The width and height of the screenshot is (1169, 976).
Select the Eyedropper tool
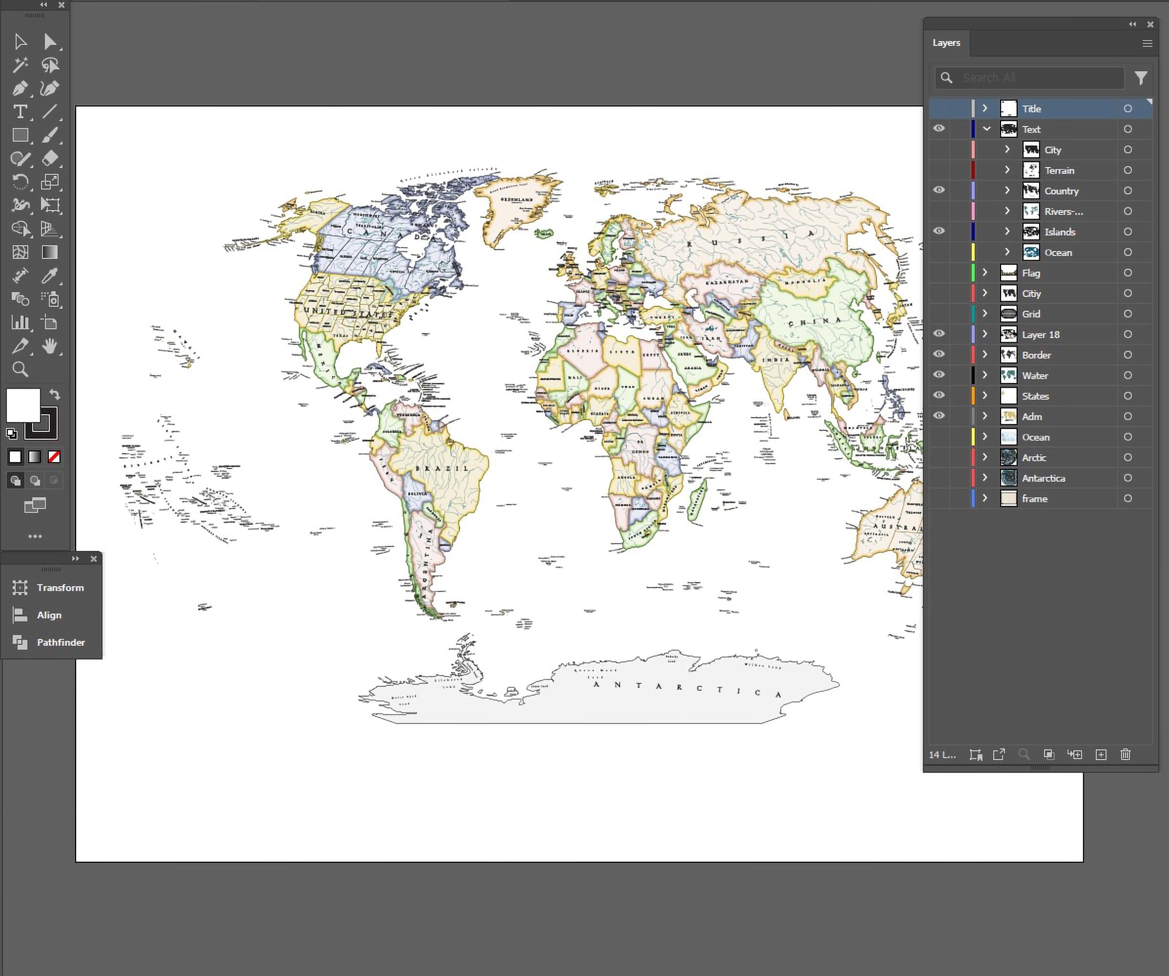tap(50, 276)
